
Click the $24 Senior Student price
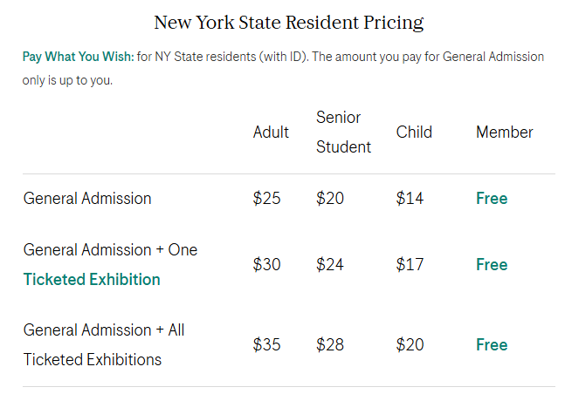pos(329,264)
